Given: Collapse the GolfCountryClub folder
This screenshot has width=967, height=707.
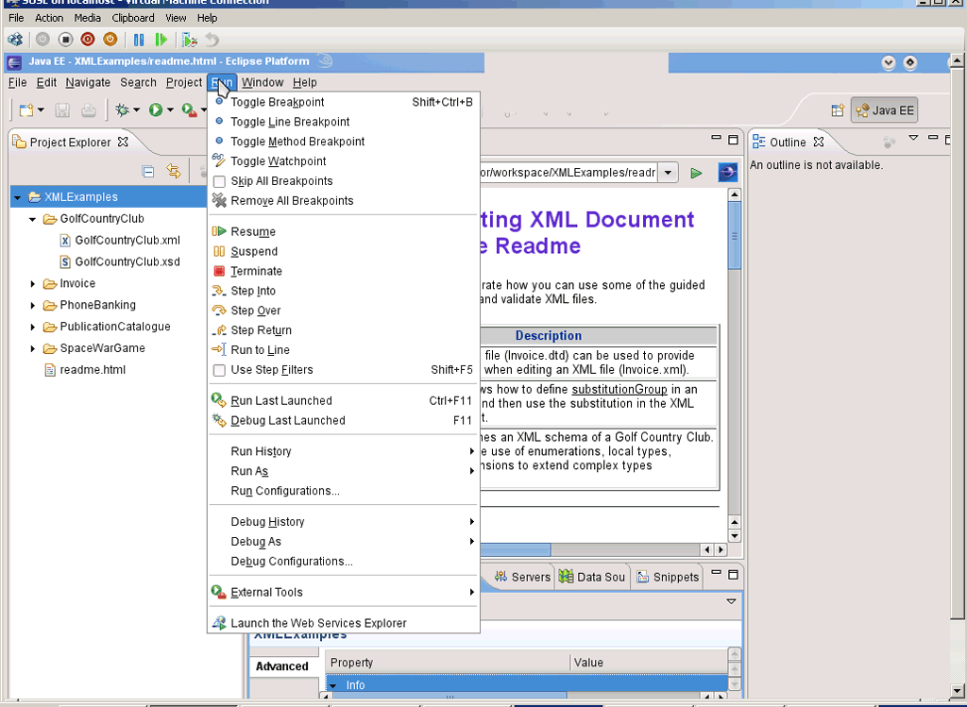Looking at the screenshot, I should tap(31, 218).
